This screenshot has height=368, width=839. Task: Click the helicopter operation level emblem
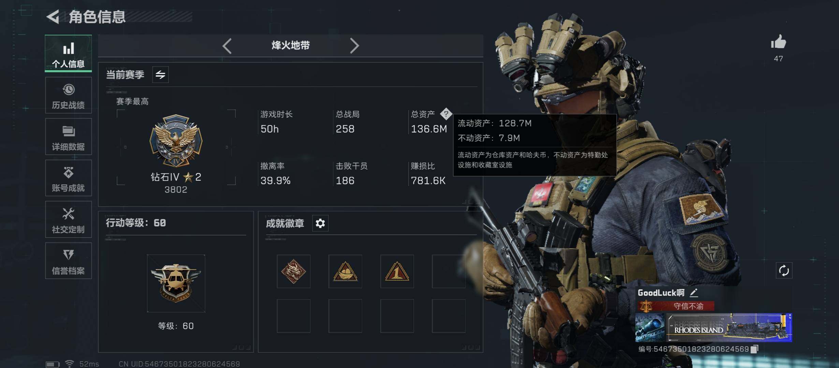176,283
